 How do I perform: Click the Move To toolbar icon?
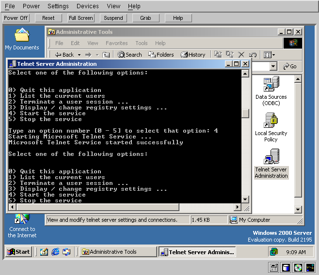[218, 54]
